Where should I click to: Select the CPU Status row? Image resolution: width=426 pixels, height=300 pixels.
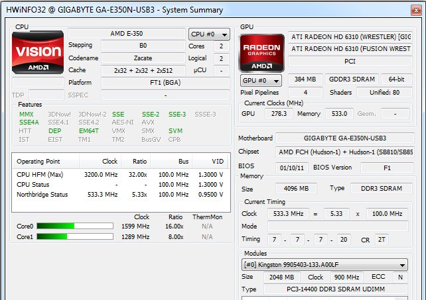point(119,184)
